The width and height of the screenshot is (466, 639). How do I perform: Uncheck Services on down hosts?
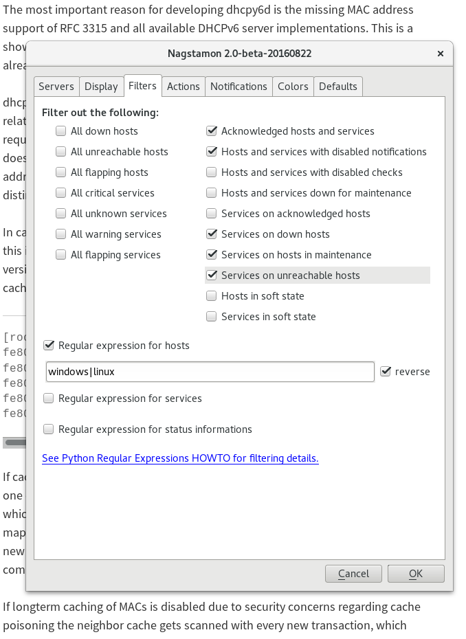212,234
